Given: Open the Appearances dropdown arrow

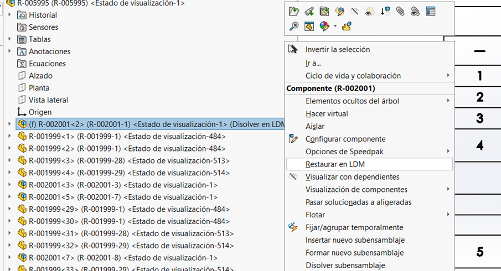Looking at the screenshot, I should click(335, 26).
